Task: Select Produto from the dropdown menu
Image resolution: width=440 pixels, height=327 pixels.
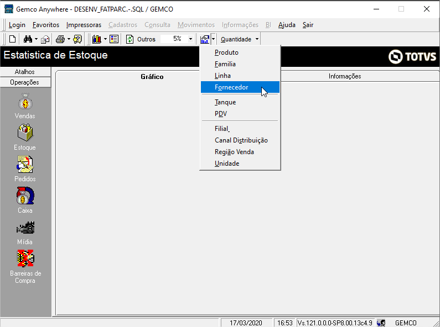Action: (240, 52)
